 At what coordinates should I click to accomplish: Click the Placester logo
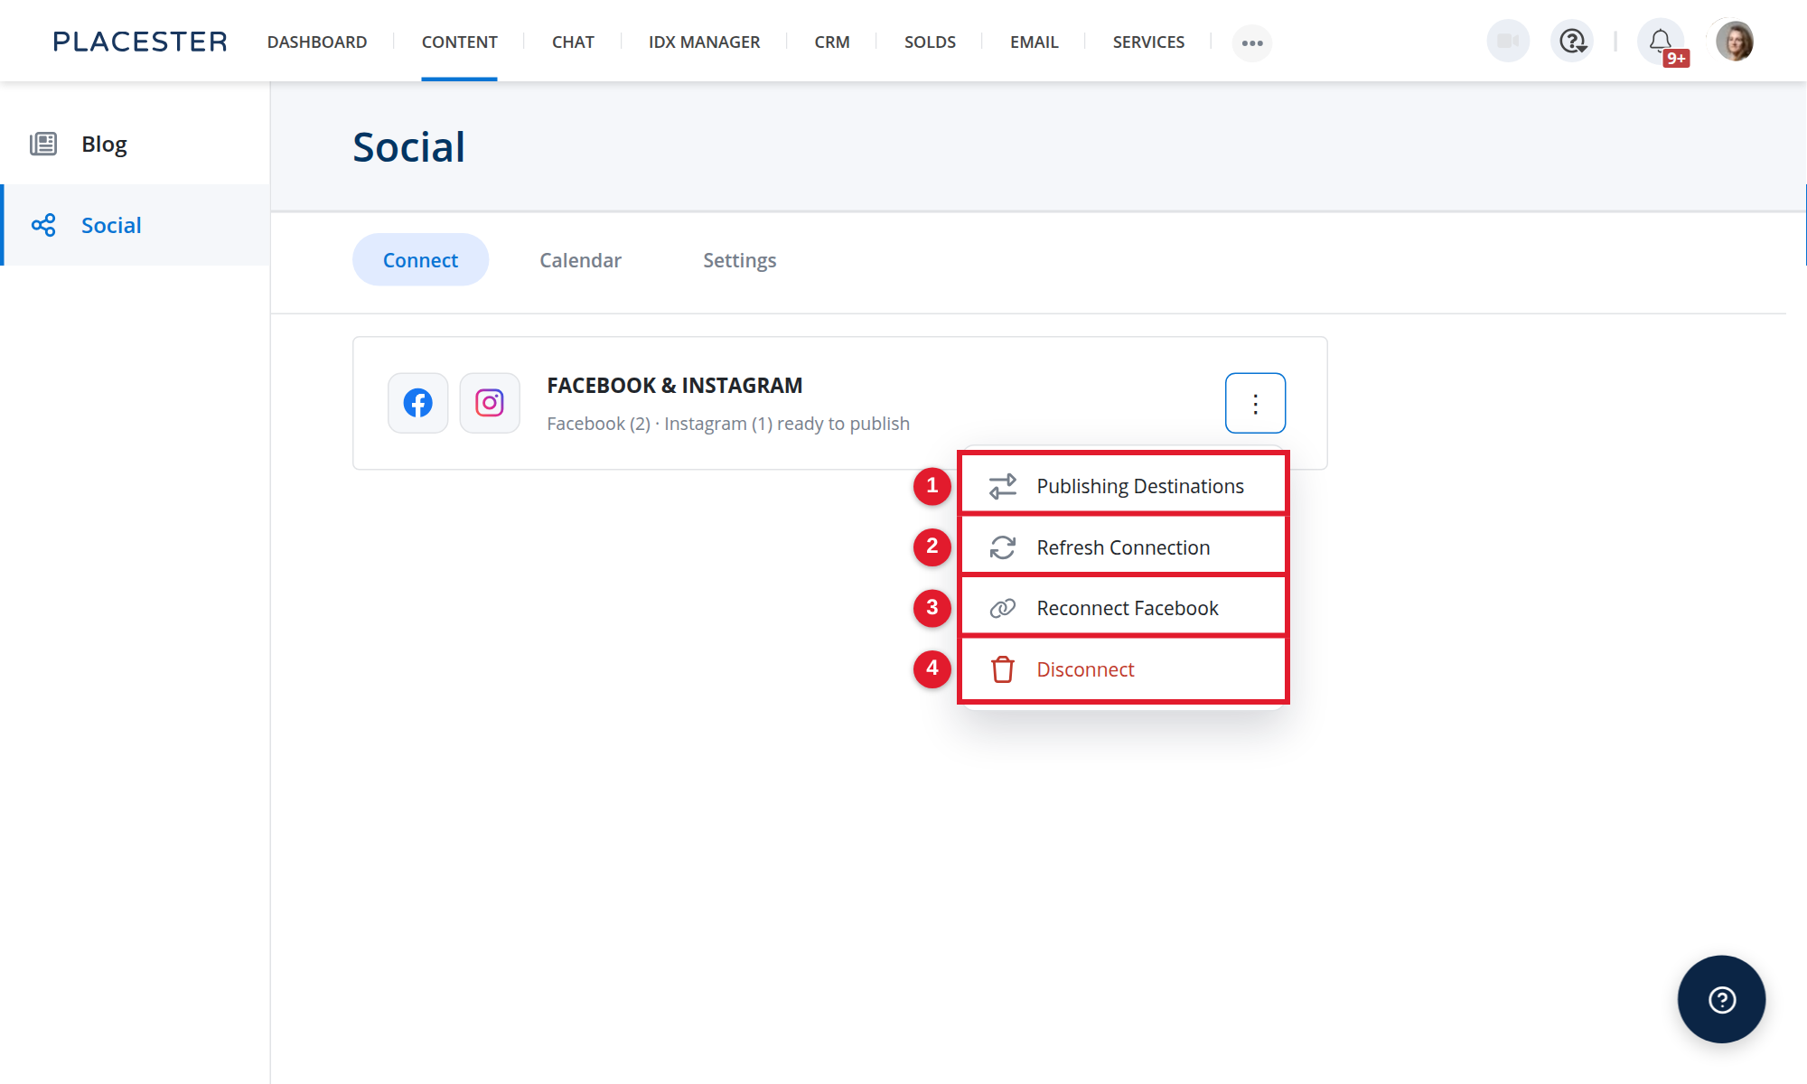click(140, 42)
